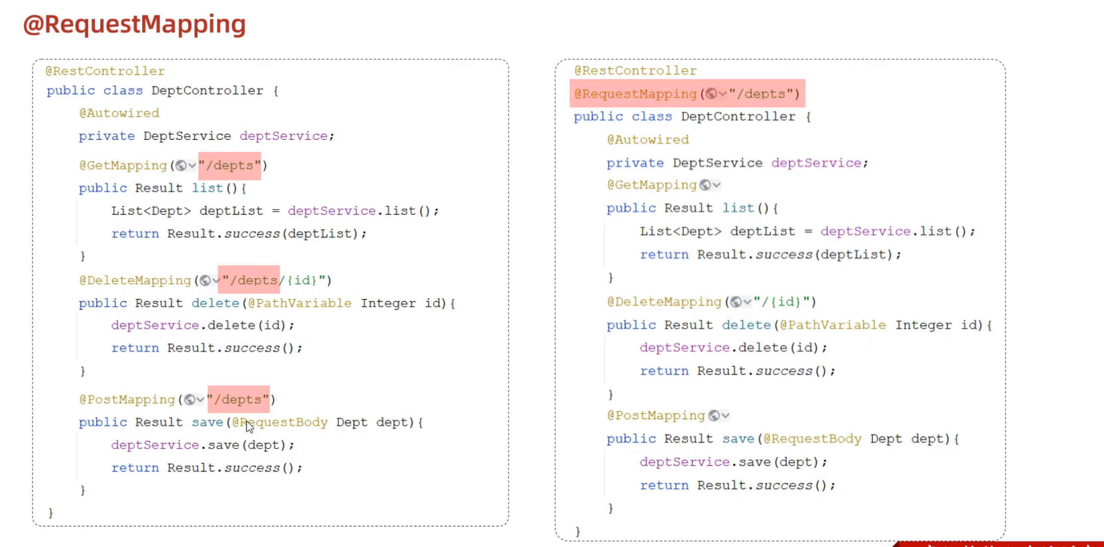This screenshot has height=547, width=1104.
Task: Click the globe icon in @DeleteMapping("/depts/{id}")
Action: tap(205, 281)
